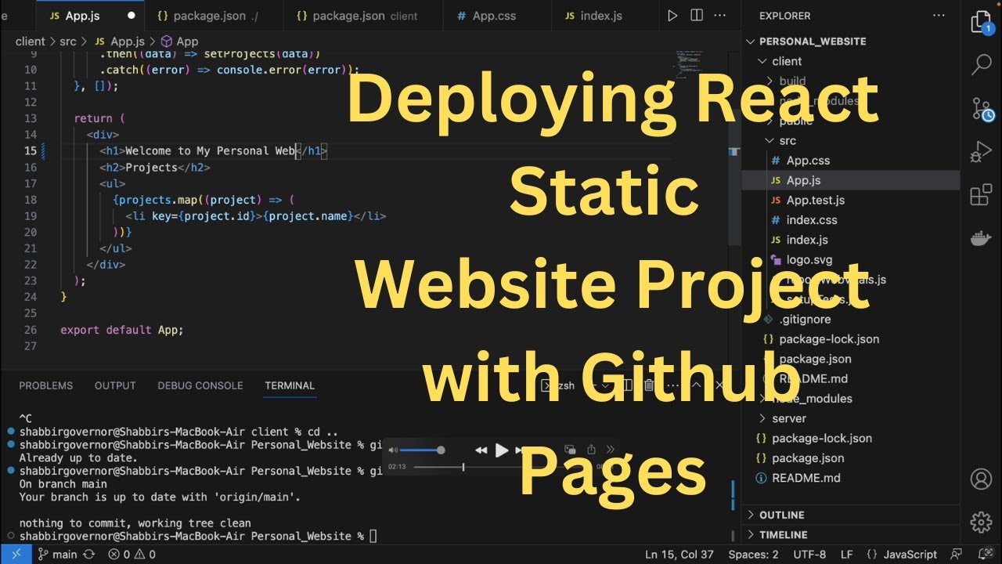Click the share icon in media player
This screenshot has width=1002, height=564.
591,450
